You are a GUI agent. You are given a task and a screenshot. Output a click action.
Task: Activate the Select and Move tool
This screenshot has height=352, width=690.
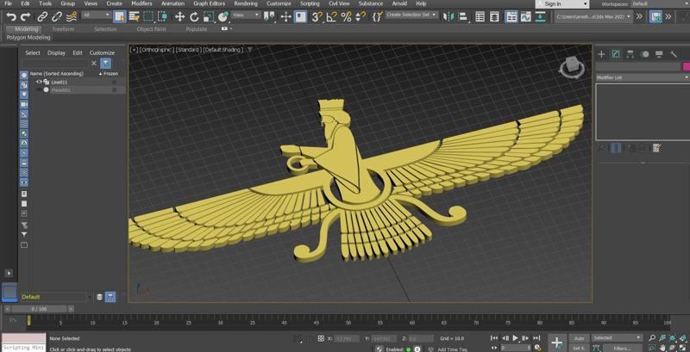[x=179, y=17]
